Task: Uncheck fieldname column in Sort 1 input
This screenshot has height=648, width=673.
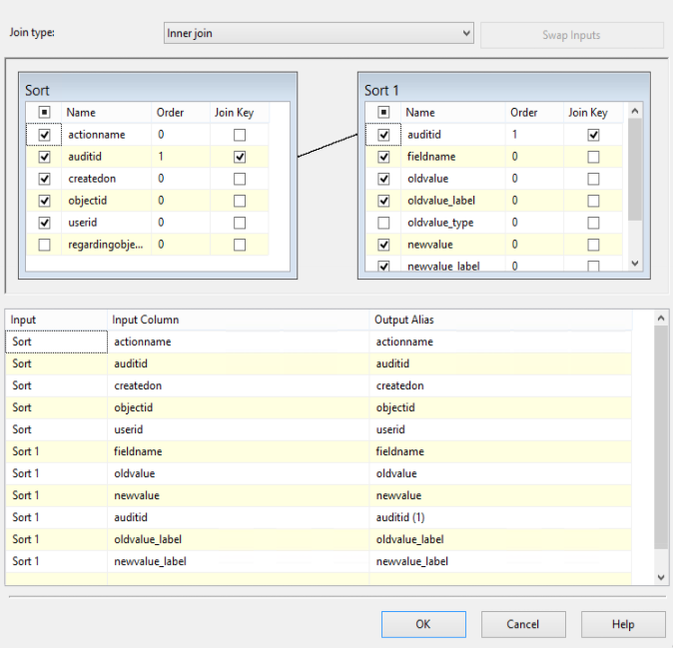Action: click(x=383, y=157)
